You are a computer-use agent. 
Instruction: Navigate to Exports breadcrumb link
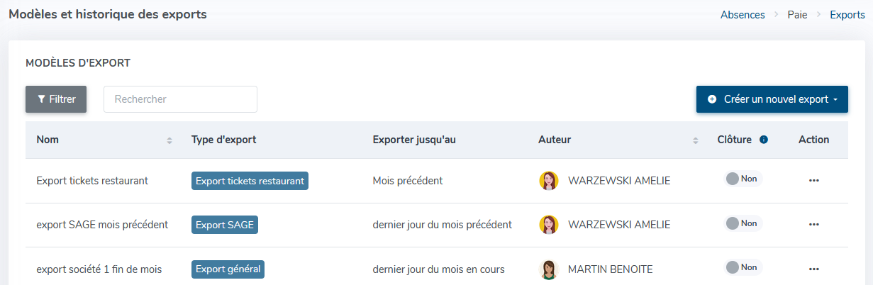coord(847,15)
